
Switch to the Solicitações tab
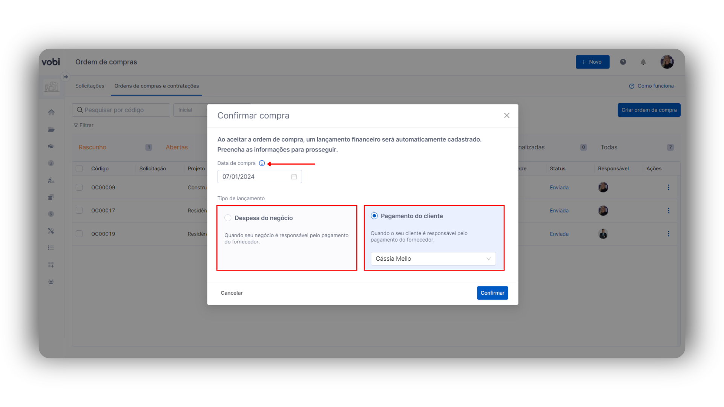(x=90, y=86)
